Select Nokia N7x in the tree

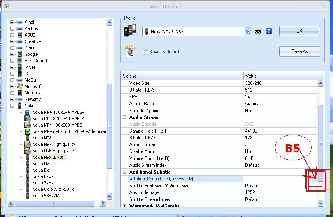pos(42,164)
